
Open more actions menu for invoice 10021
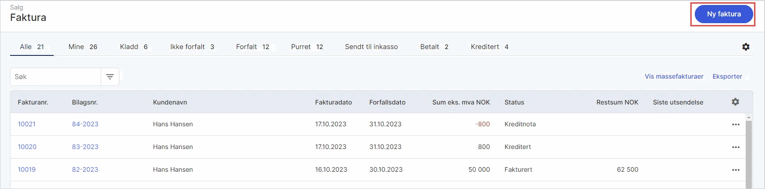(736, 124)
